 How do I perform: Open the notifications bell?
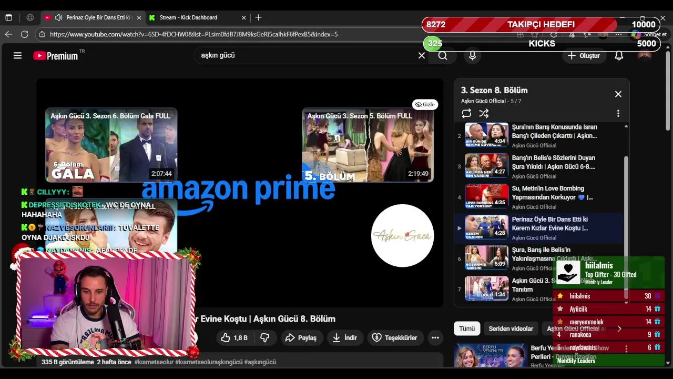[619, 55]
